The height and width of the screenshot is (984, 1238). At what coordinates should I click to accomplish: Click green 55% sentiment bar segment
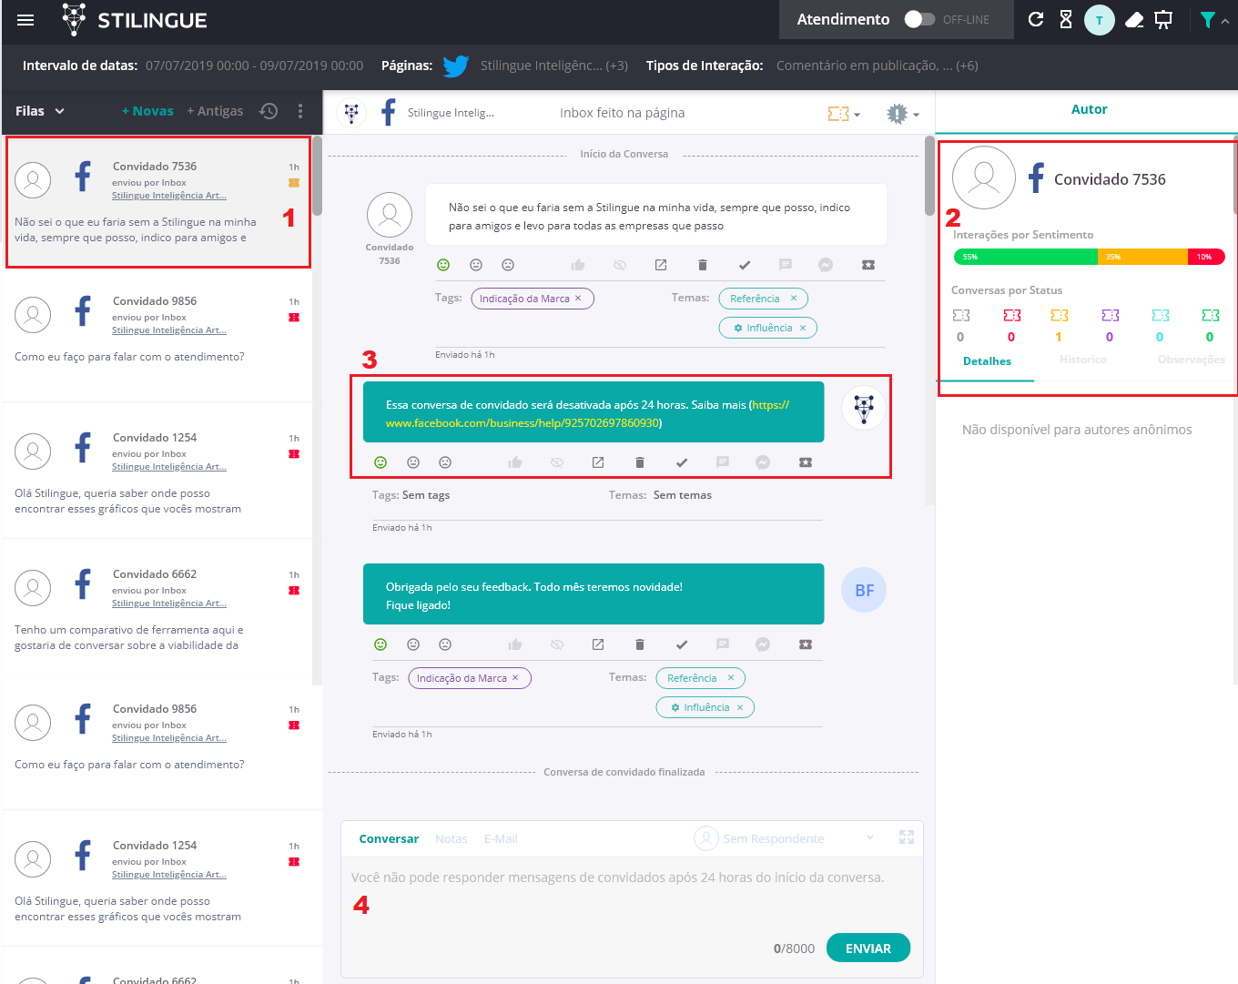pyautogui.click(x=1026, y=257)
